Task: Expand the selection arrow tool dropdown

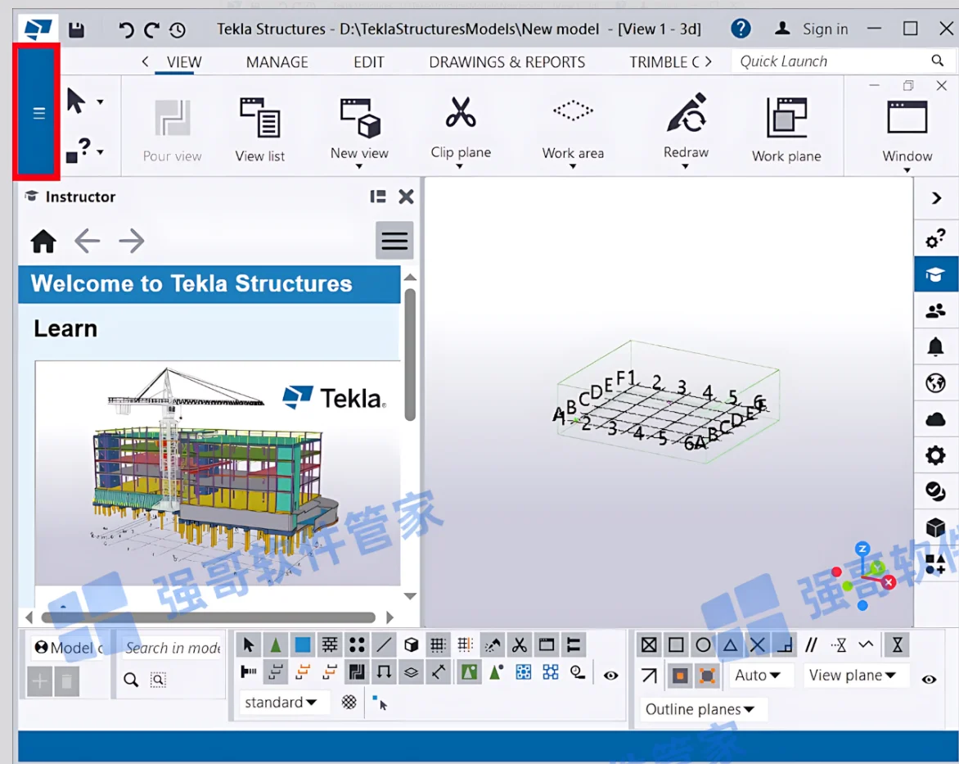Action: (x=100, y=102)
